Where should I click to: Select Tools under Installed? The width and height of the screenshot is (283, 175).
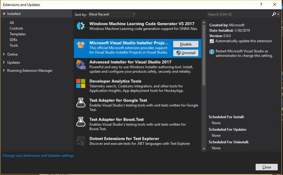click(x=14, y=45)
